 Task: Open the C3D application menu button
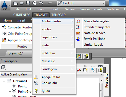click(x=5, y=5)
